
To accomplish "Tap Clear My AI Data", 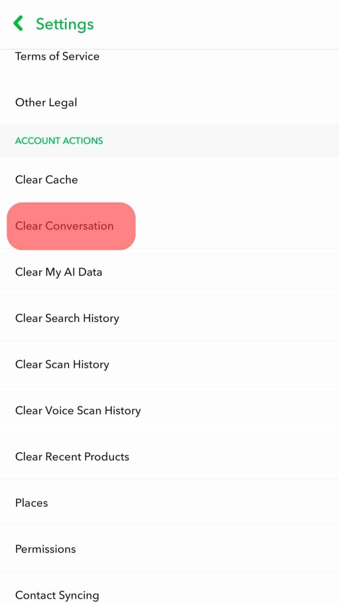I will coord(59,272).
